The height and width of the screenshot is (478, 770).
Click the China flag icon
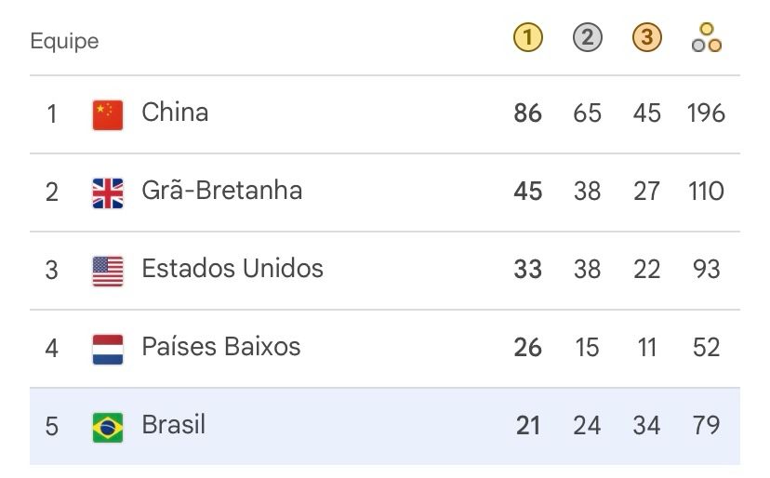tap(108, 115)
